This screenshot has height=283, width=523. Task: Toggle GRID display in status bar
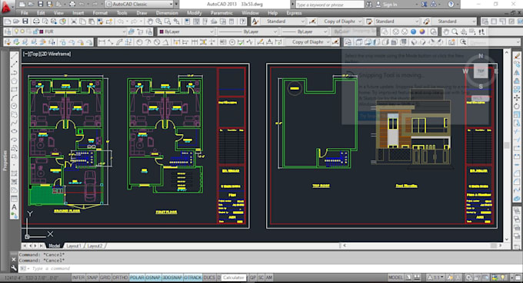[105, 278]
